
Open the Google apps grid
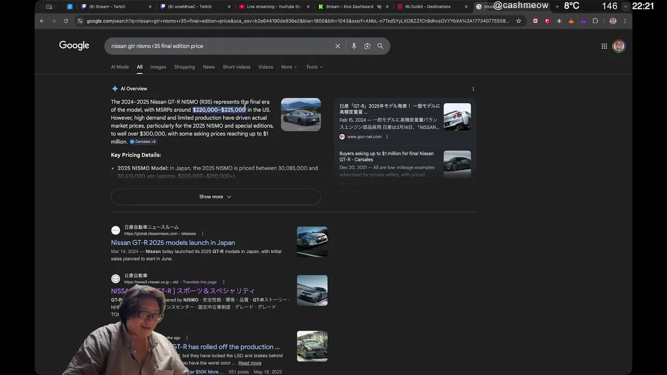tap(604, 46)
